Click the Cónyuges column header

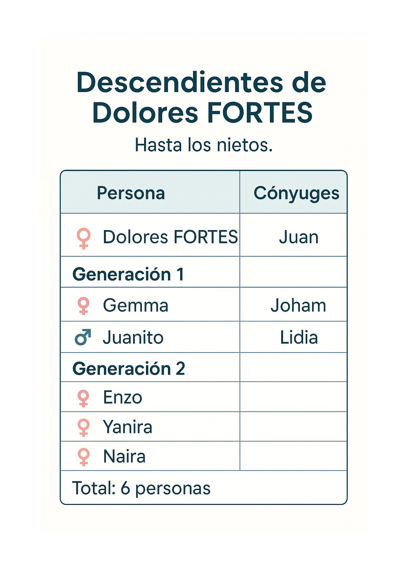(x=296, y=193)
